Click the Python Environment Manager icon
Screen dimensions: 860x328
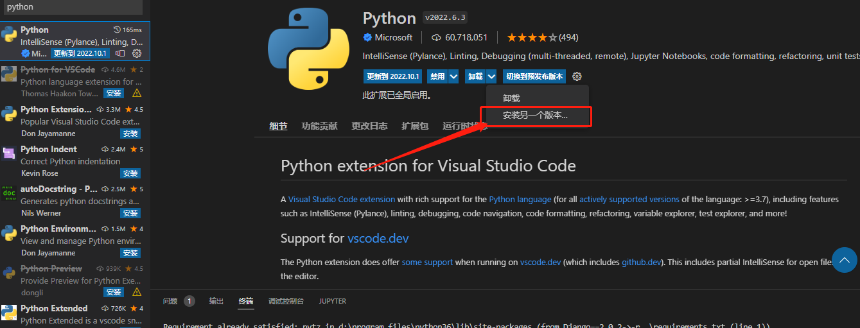pyautogui.click(x=9, y=233)
